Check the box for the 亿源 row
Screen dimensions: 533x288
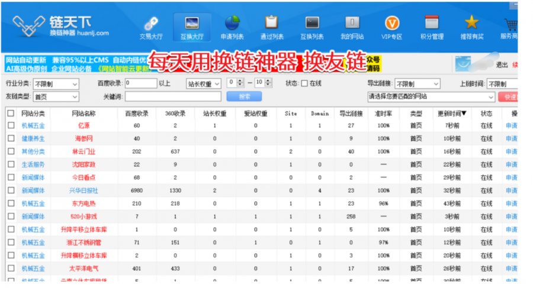tap(11, 125)
